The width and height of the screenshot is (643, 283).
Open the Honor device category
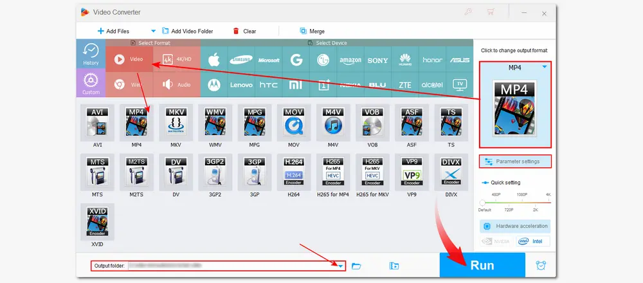[x=432, y=60]
